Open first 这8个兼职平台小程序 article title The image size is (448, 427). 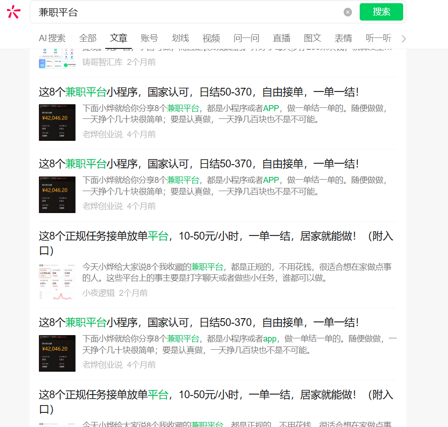tap(199, 92)
